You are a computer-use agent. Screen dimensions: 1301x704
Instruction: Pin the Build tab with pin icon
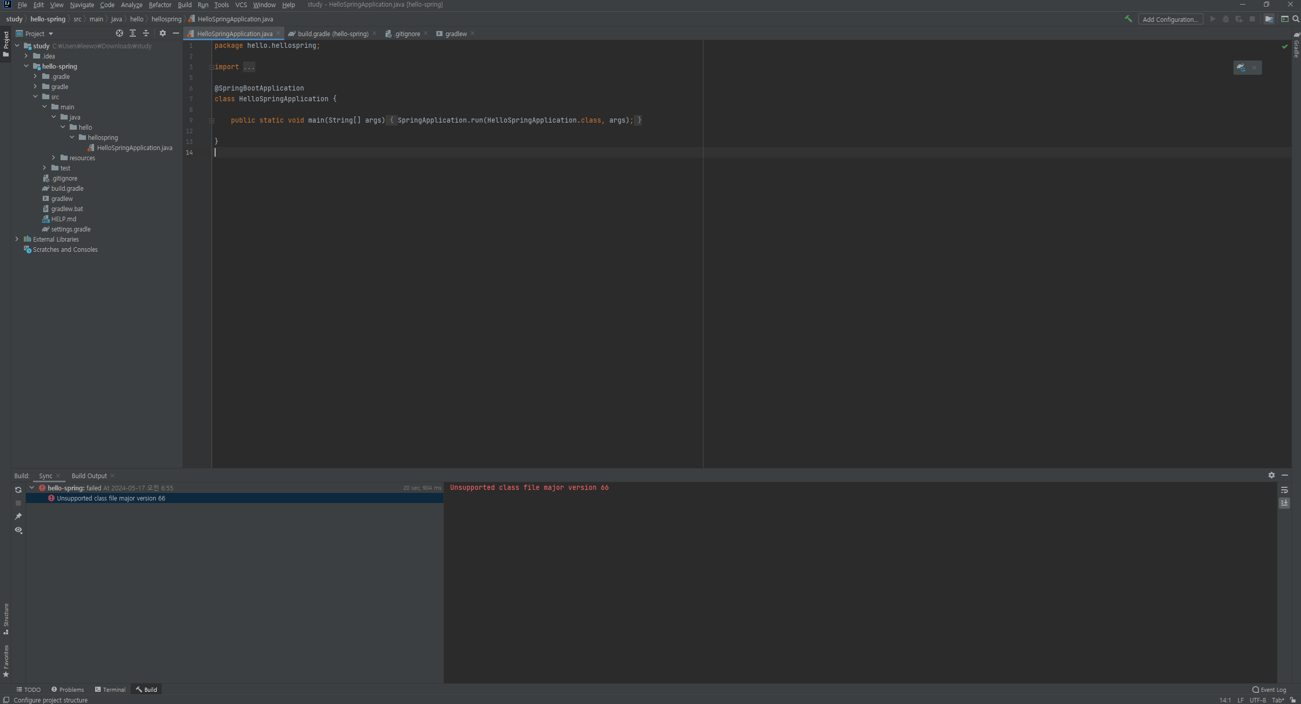[18, 516]
